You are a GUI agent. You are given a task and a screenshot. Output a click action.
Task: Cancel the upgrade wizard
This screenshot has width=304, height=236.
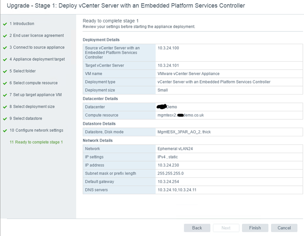(x=284, y=228)
